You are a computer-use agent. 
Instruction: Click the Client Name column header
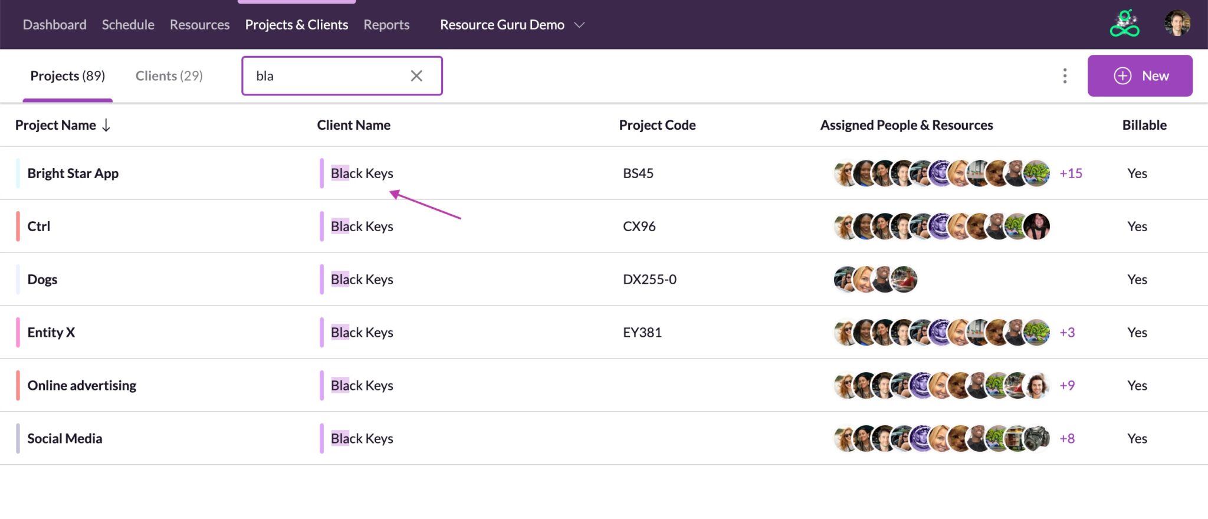tap(354, 125)
